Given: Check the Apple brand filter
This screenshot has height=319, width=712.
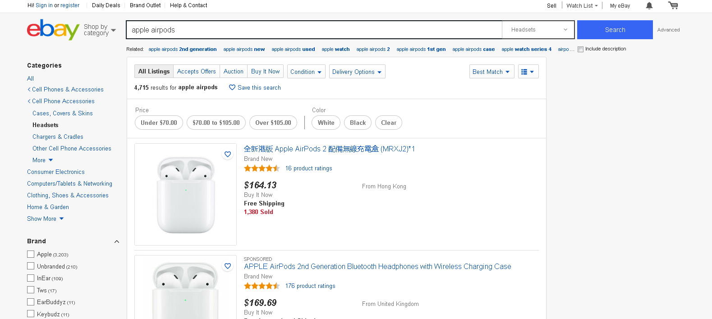Looking at the screenshot, I should 31,254.
